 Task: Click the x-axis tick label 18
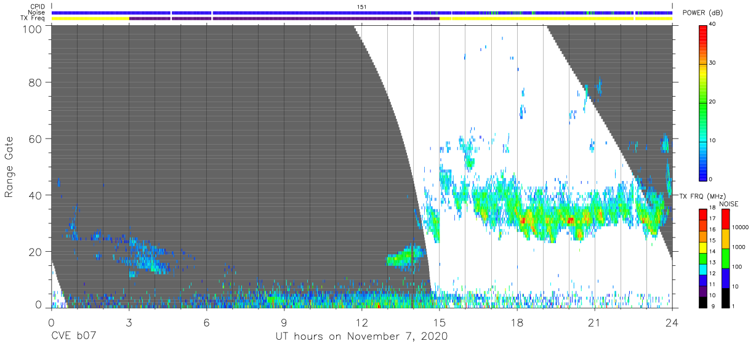pos(517,321)
